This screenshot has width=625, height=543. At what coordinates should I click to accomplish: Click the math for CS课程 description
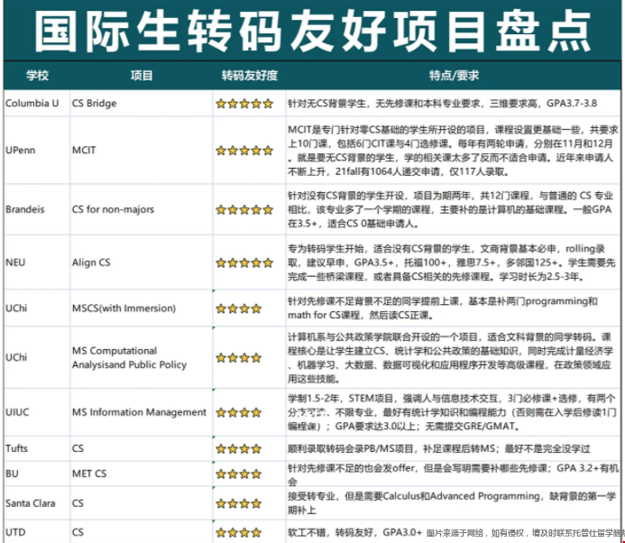coord(443,308)
